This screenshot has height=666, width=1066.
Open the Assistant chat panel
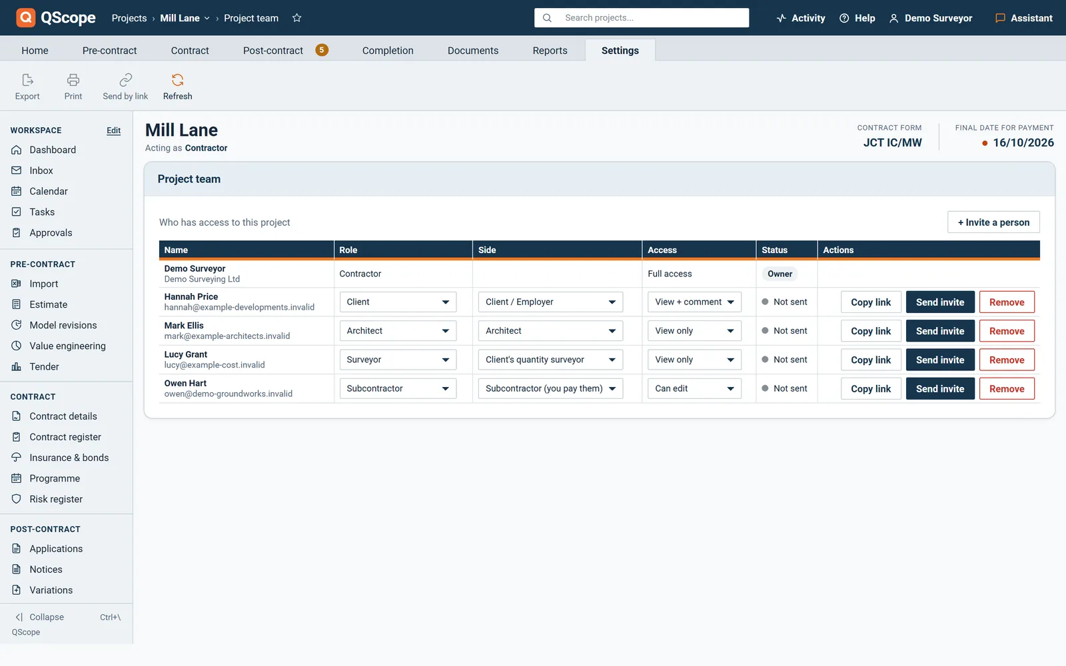(x=1023, y=18)
